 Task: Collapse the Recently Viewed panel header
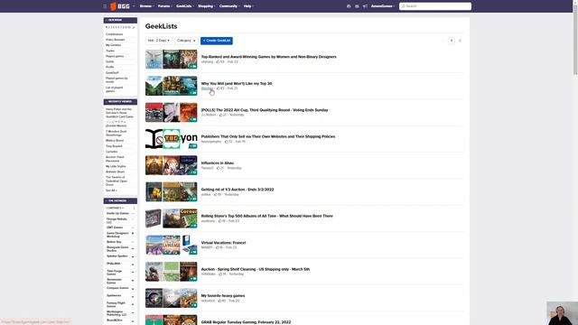click(x=120, y=102)
